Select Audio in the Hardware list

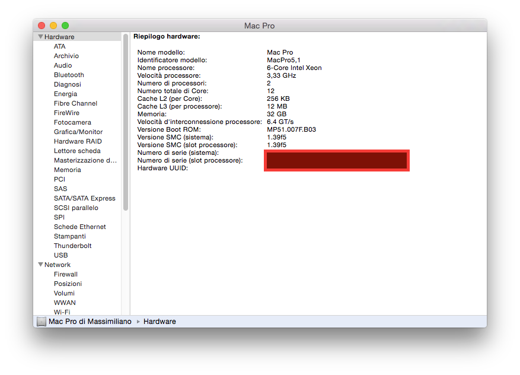(63, 65)
